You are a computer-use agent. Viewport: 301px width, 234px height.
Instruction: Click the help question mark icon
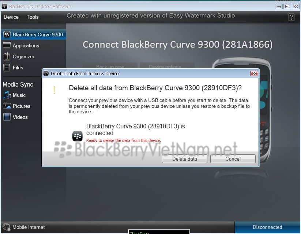[291, 17]
